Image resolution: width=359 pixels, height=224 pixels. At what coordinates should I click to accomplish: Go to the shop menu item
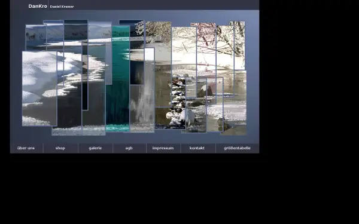[x=60, y=148]
